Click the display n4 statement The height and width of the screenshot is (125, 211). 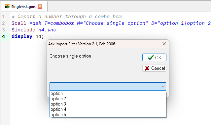pos(28,36)
